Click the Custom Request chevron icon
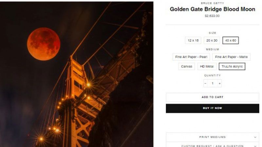This screenshot has width=262, height=147. click(255, 146)
